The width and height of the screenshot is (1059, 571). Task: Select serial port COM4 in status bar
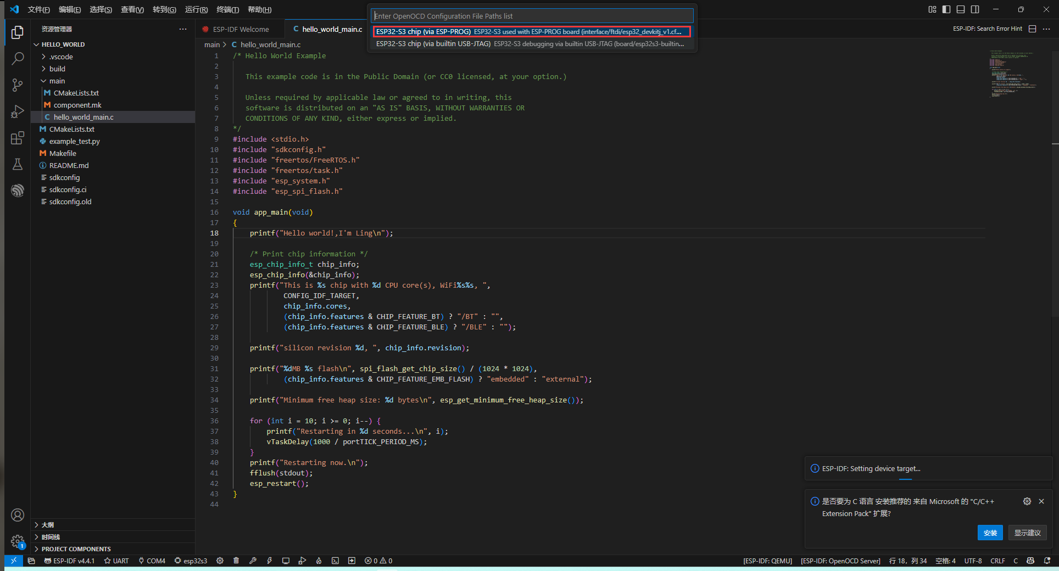coord(152,561)
